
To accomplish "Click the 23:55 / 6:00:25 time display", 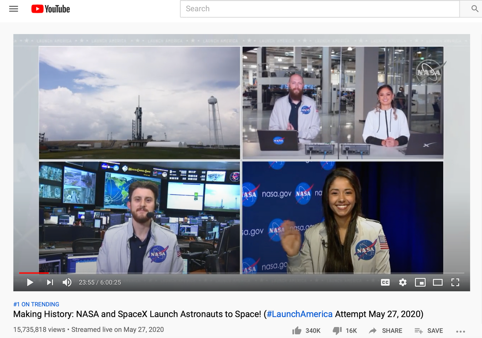I will 100,282.
